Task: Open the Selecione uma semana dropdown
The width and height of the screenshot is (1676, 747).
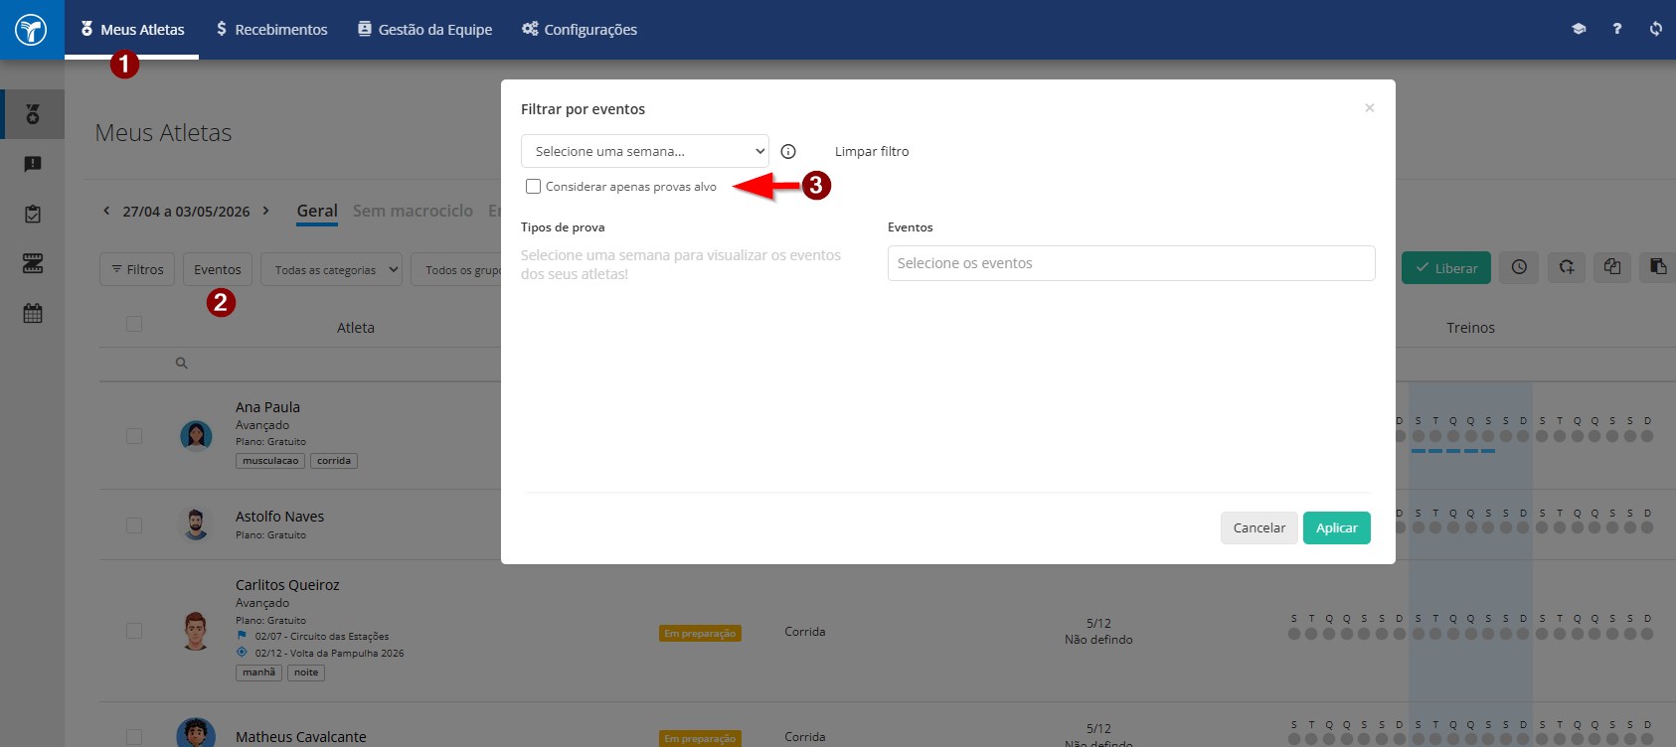Action: click(644, 151)
